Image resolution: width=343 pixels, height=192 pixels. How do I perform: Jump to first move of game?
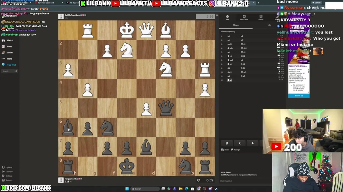click(x=227, y=143)
